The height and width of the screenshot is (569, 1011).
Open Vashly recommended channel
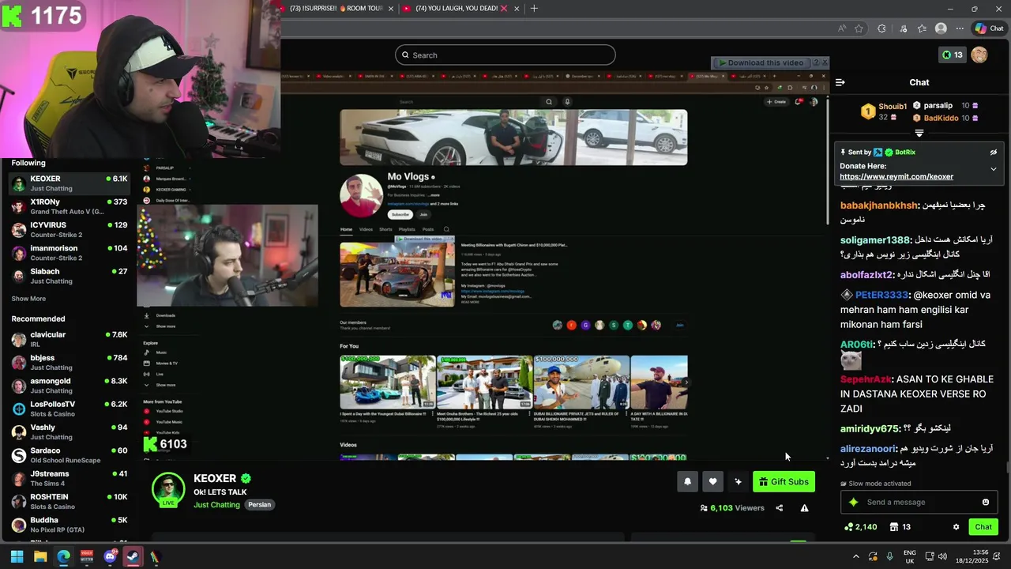point(70,432)
